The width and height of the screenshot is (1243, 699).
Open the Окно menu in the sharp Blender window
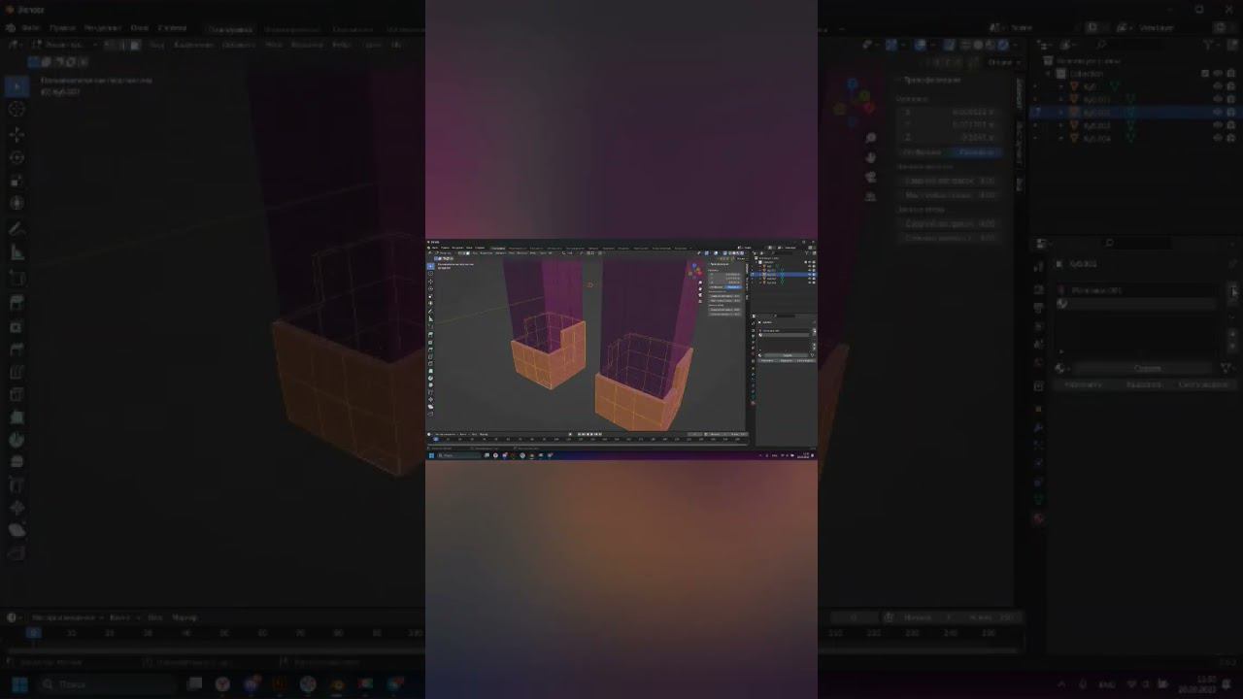(469, 248)
